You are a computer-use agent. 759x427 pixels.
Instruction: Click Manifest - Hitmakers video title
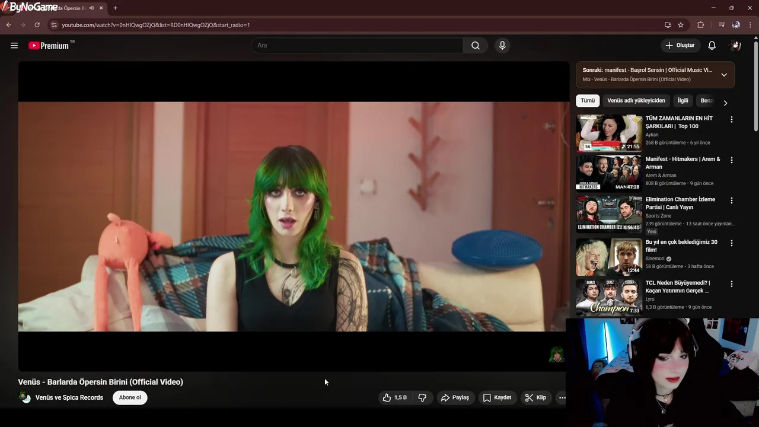(683, 163)
